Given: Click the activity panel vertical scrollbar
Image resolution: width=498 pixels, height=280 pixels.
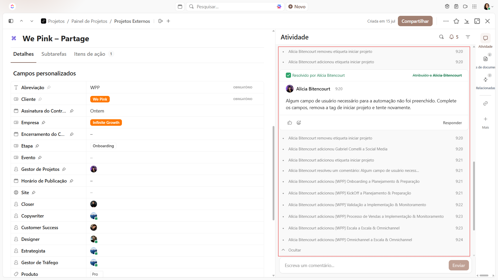Looking at the screenshot, I should [474, 196].
